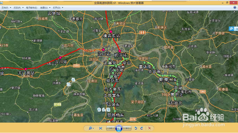Click the S103 road badge
238x133 pixels.
[57, 104]
